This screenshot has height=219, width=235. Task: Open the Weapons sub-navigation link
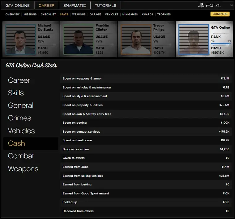(x=79, y=14)
